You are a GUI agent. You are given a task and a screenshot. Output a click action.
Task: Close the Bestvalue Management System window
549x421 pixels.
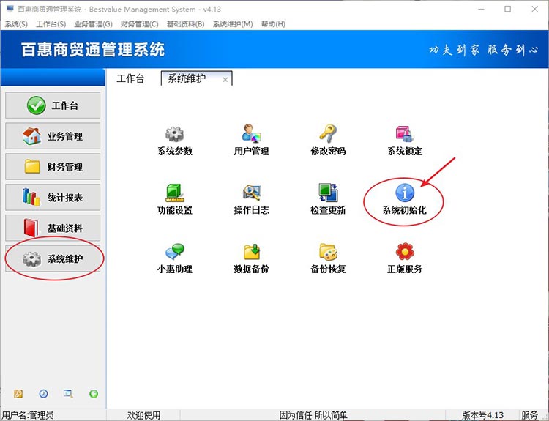click(534, 9)
